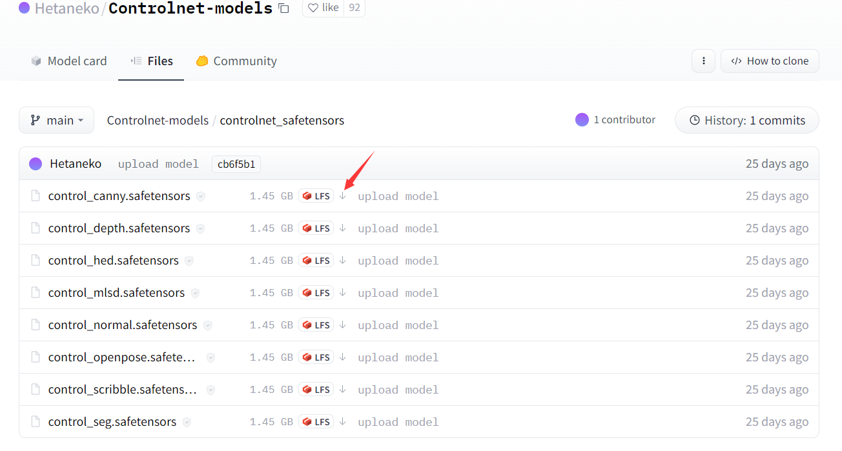The height and width of the screenshot is (451, 842).
Task: Open control_openpose.safetensors file
Action: tap(123, 357)
